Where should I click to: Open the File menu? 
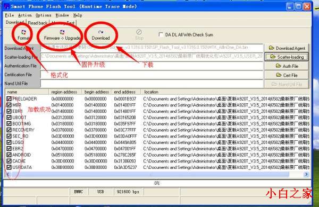click(x=10, y=15)
